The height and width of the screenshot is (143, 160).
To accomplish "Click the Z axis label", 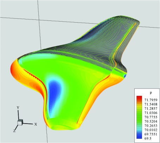I will (x=14, y=131).
